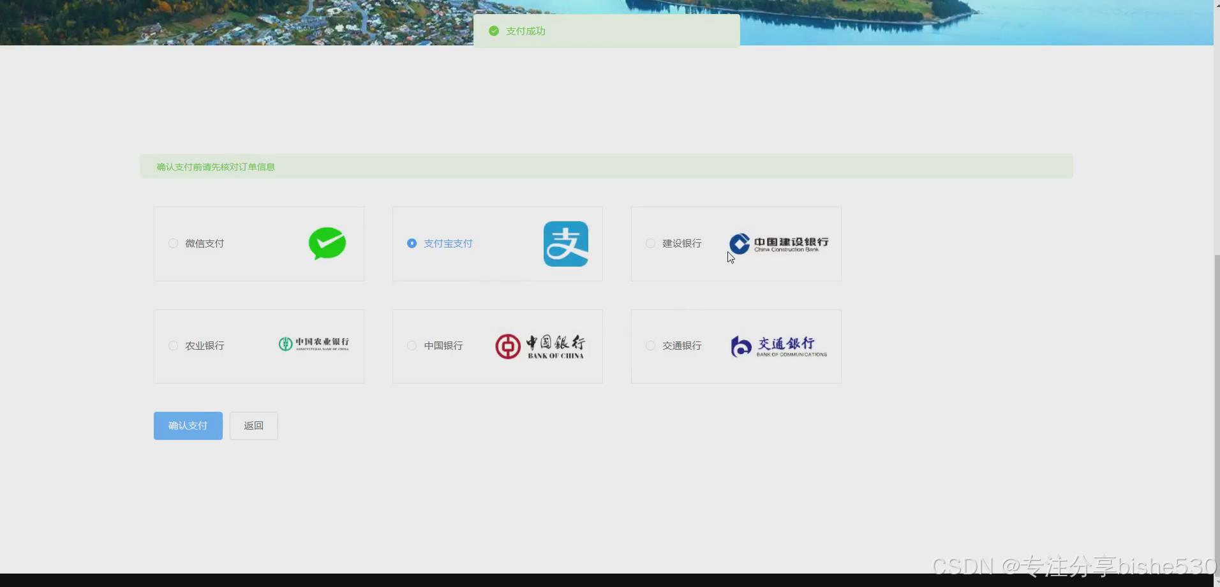Click the 支付成功 success notification banner
Viewport: 1220px width, 587px height.
606,30
